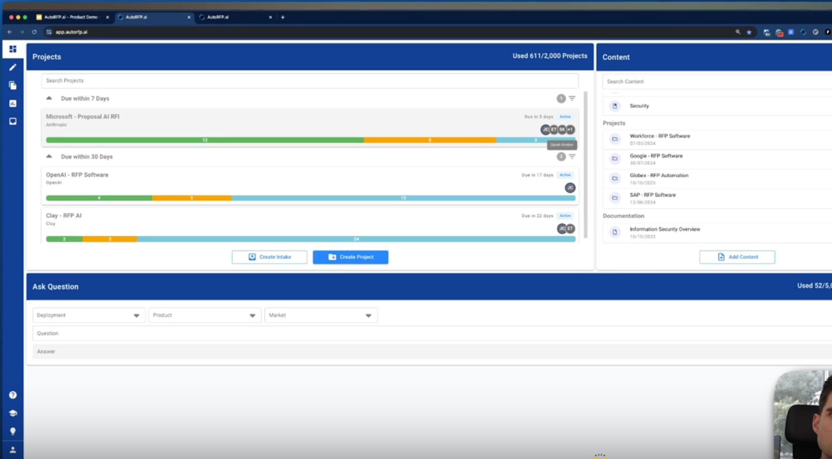Click the pencil edit icon in the sidebar
Viewport: 832px width, 459px height.
(13, 67)
